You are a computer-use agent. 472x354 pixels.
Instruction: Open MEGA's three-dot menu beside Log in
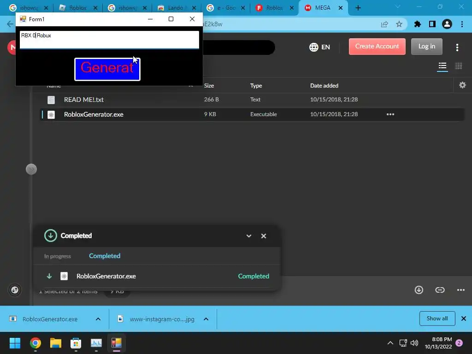tap(457, 47)
